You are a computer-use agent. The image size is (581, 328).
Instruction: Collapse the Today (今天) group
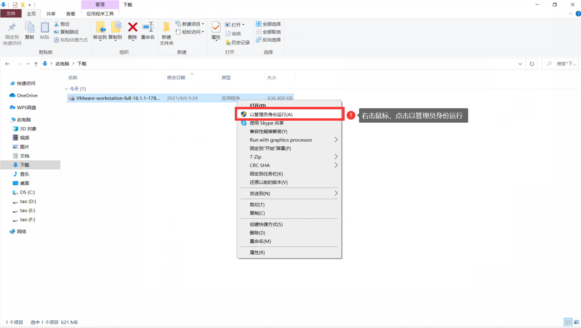pyautogui.click(x=66, y=89)
